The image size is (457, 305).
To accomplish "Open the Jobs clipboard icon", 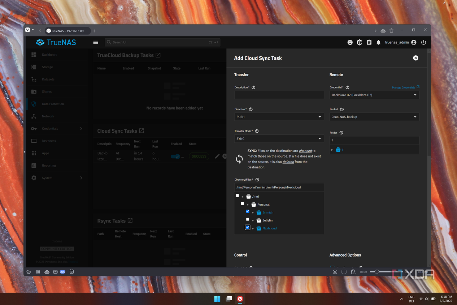I will point(369,42).
